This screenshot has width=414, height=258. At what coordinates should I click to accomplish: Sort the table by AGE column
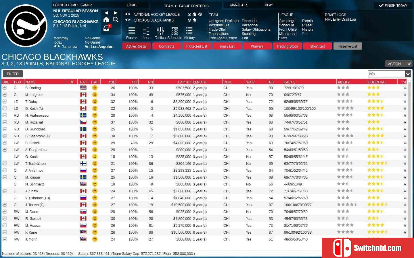click(x=108, y=82)
